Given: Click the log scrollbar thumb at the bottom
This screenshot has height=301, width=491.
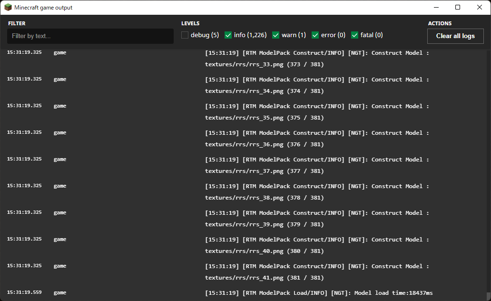Looking at the screenshot, I should (x=488, y=296).
